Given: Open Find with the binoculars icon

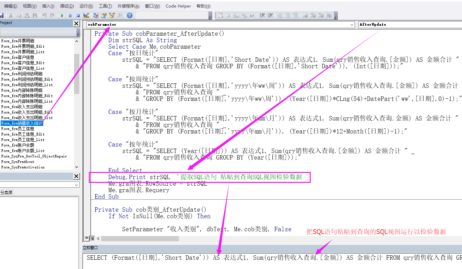Looking at the screenshot, I should pos(34,15).
